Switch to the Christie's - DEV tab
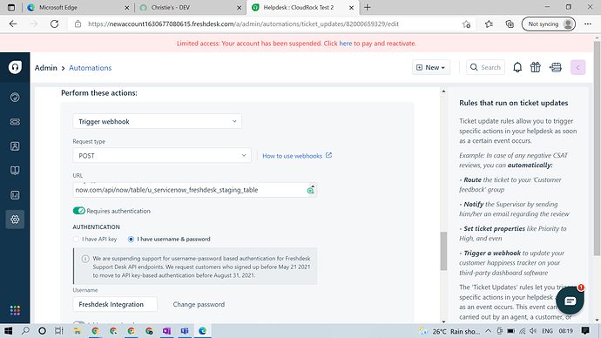Screen dimensions: 601x338 [x=191, y=7]
